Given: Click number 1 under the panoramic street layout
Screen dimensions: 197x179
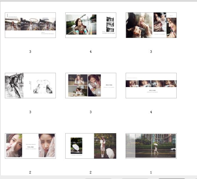Looking at the screenshot, I should pyautogui.click(x=151, y=172).
